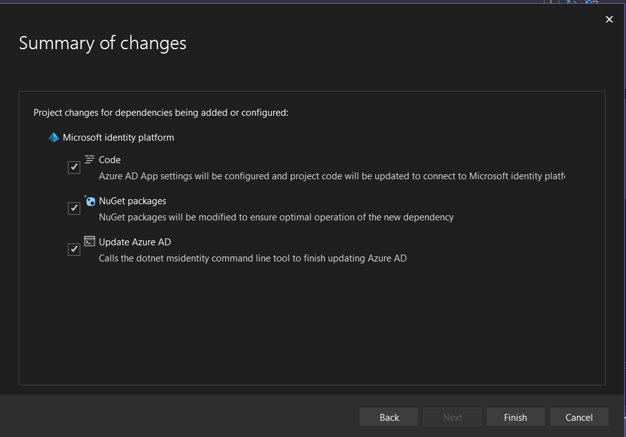The height and width of the screenshot is (437, 626).
Task: Close the Summary of changes dialog
Action: (609, 20)
